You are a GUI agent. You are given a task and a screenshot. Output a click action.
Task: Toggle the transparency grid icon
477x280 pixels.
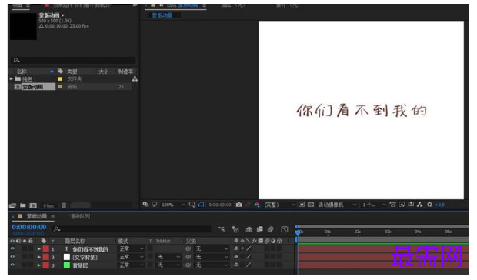coord(311,205)
